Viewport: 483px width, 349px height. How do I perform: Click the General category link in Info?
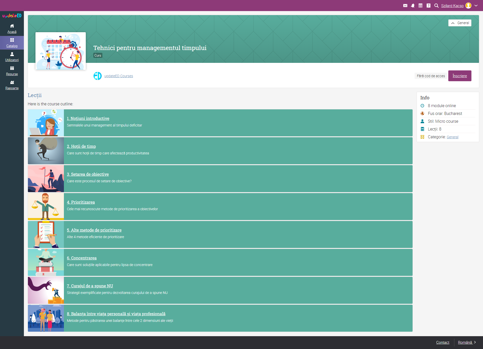point(452,137)
